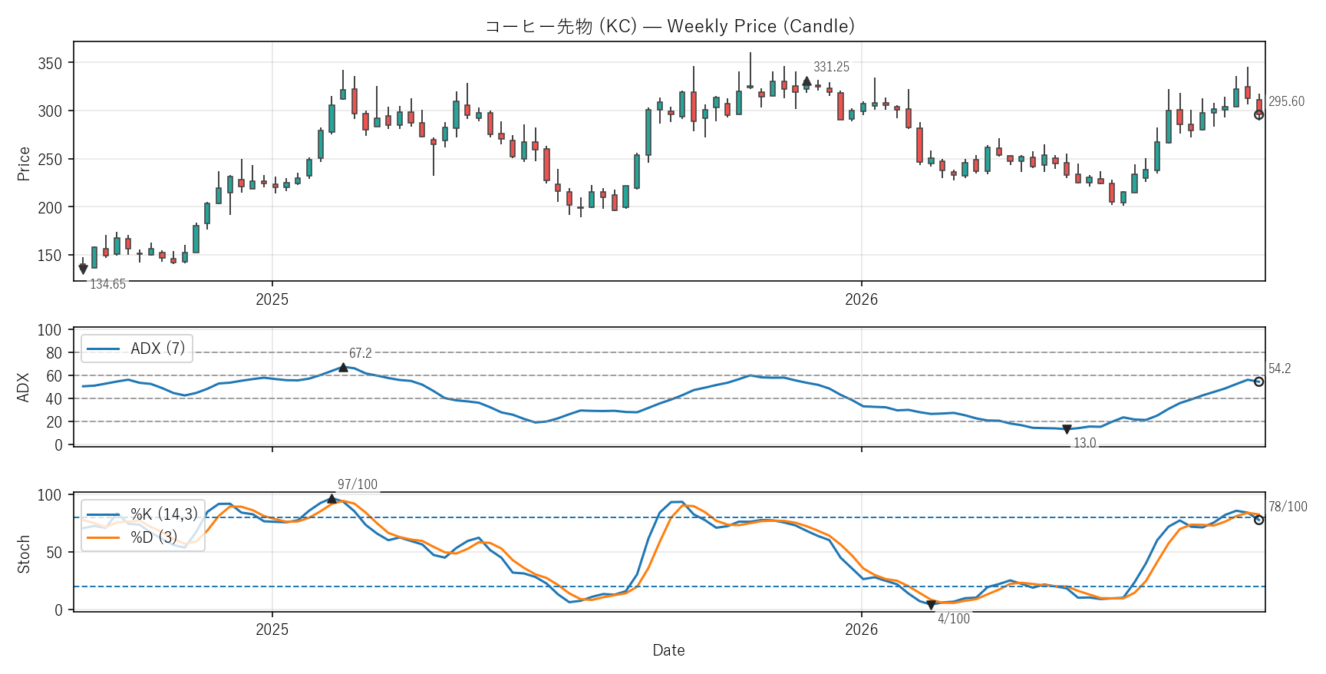Image resolution: width=1326 pixels, height=674 pixels.
Task: Click the 134.65 low price triangle marker
Action: 83,269
